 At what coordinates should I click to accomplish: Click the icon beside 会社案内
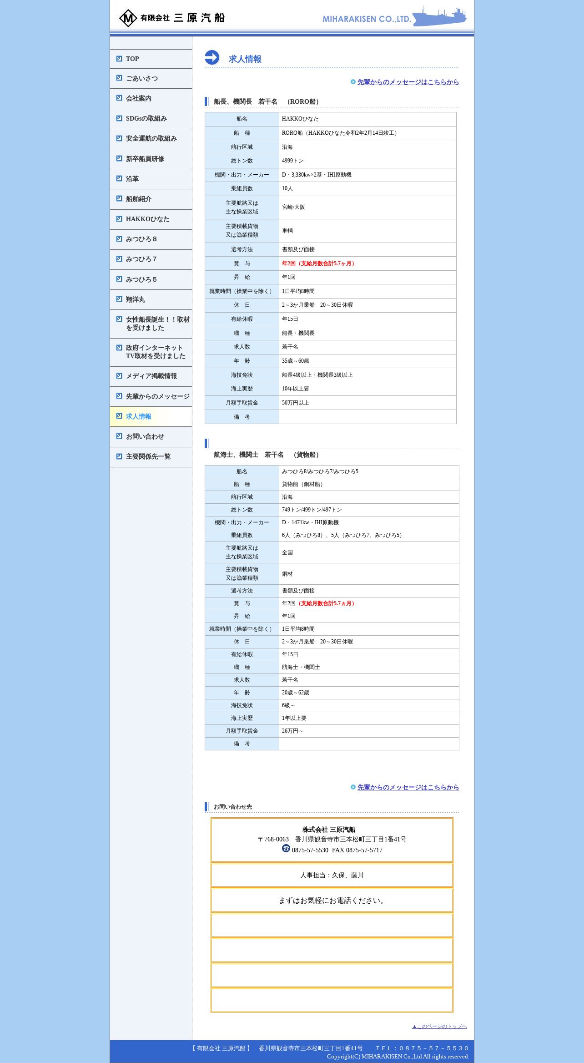pos(119,98)
